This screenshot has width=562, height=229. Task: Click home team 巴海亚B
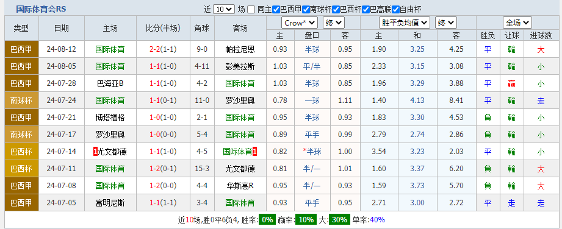pos(110,83)
